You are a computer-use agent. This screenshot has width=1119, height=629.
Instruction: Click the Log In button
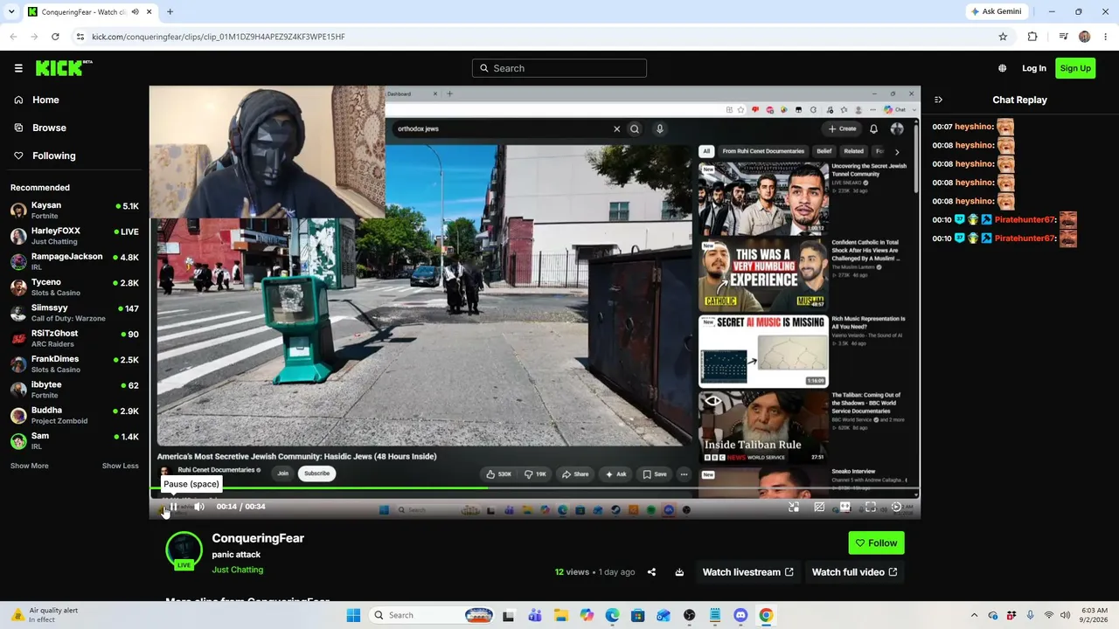click(x=1034, y=68)
